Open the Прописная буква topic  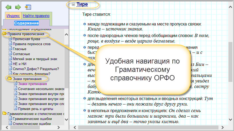[x=26, y=39]
